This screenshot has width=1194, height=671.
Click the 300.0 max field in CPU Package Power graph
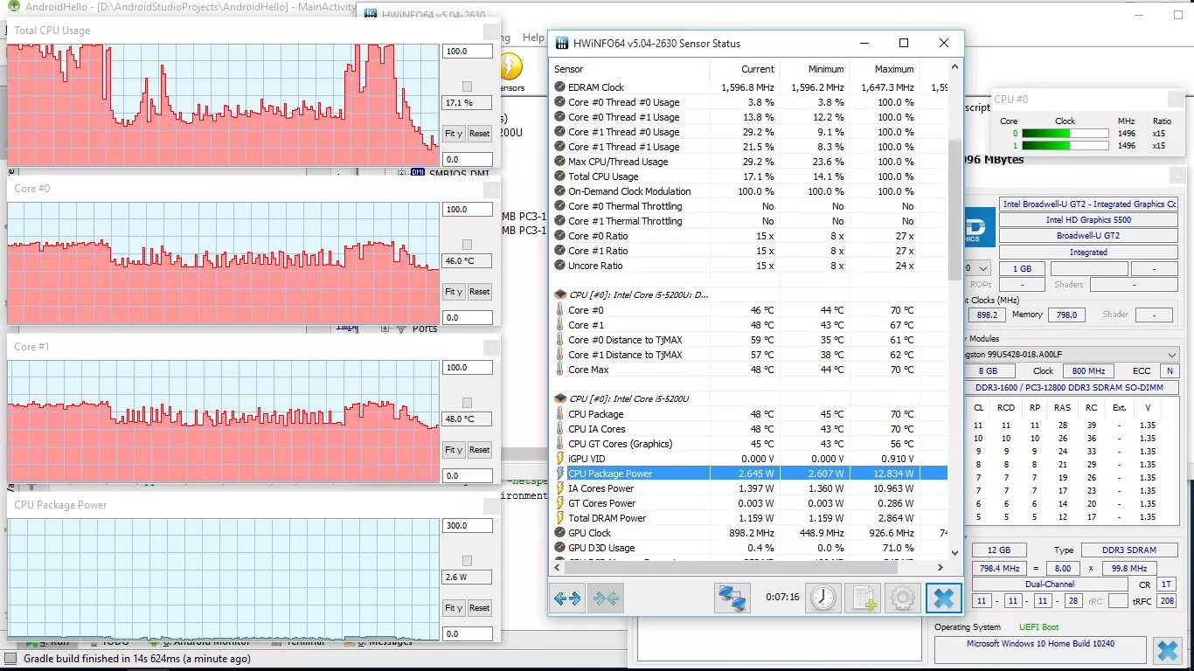(x=467, y=526)
